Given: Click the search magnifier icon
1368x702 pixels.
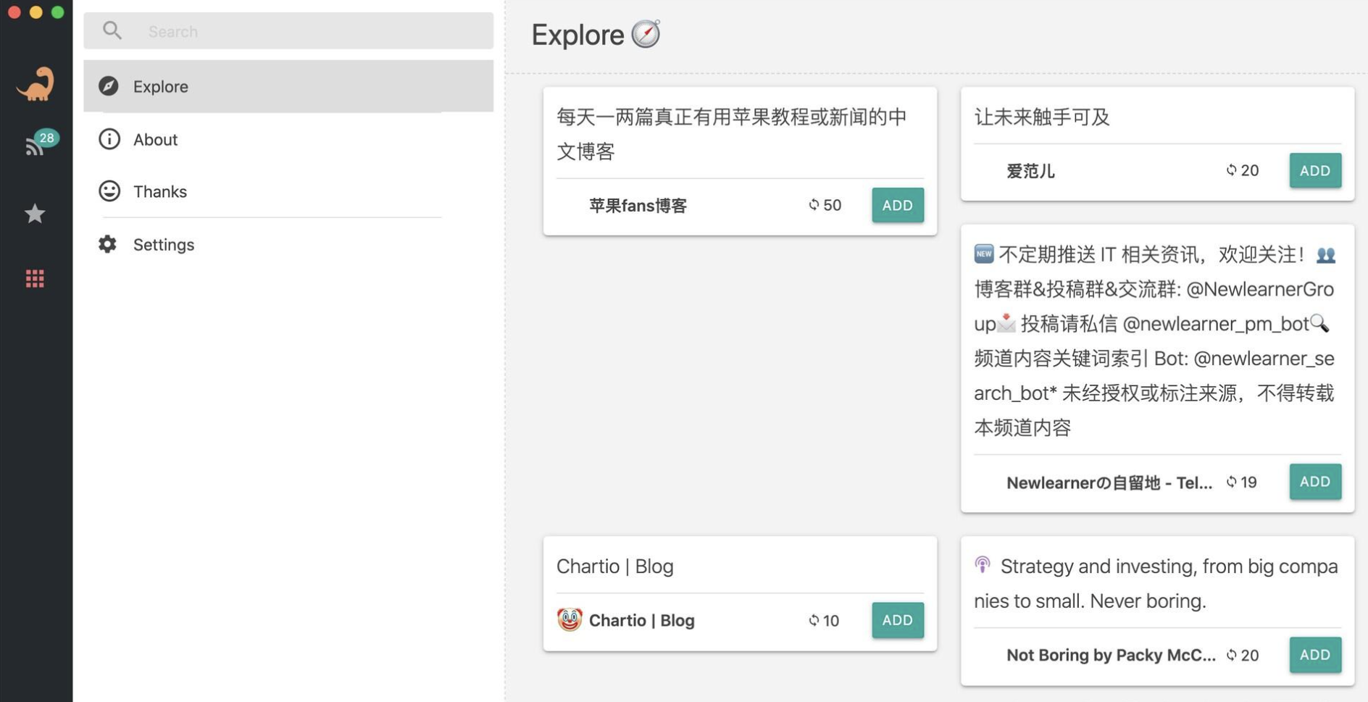Looking at the screenshot, I should (x=112, y=30).
